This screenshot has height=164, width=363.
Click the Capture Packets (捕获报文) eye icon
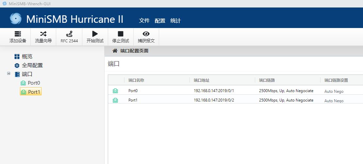point(146,34)
